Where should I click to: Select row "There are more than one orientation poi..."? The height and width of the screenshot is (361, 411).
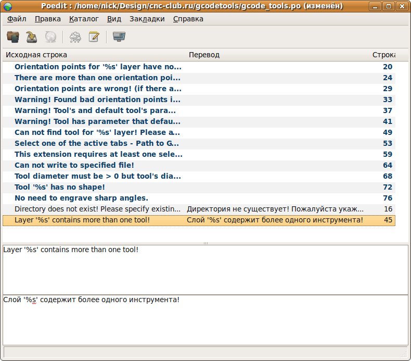pyautogui.click(x=199, y=78)
